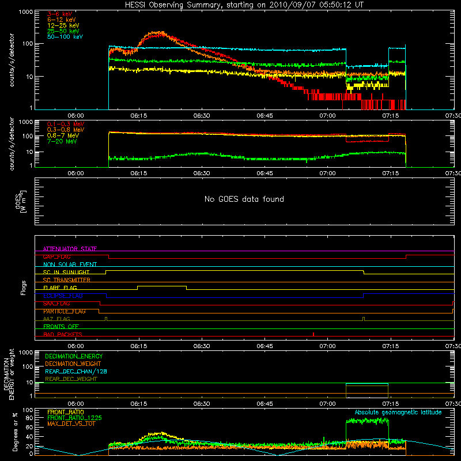Click the "No GOES data found" message
The width and height of the screenshot is (461, 461).
tap(244, 199)
